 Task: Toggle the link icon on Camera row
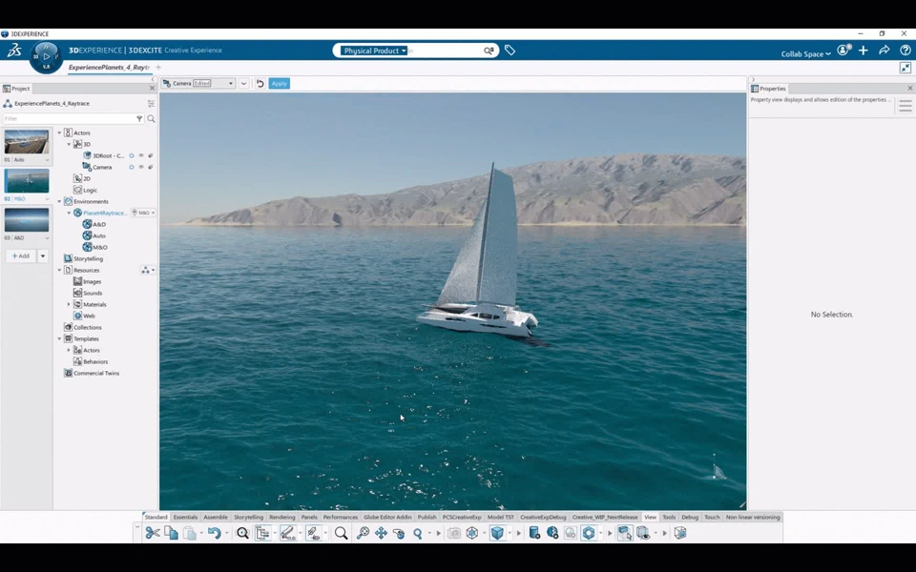150,167
